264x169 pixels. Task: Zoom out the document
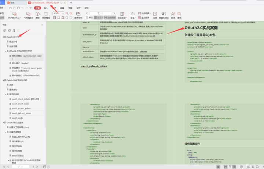tap(67, 13)
